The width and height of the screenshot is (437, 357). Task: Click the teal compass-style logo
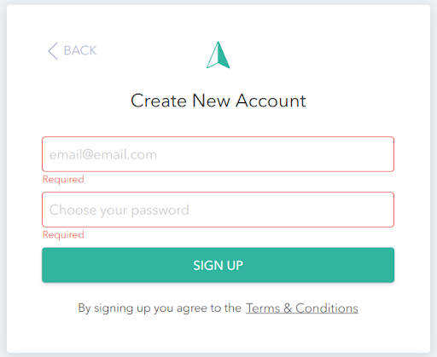tap(218, 55)
